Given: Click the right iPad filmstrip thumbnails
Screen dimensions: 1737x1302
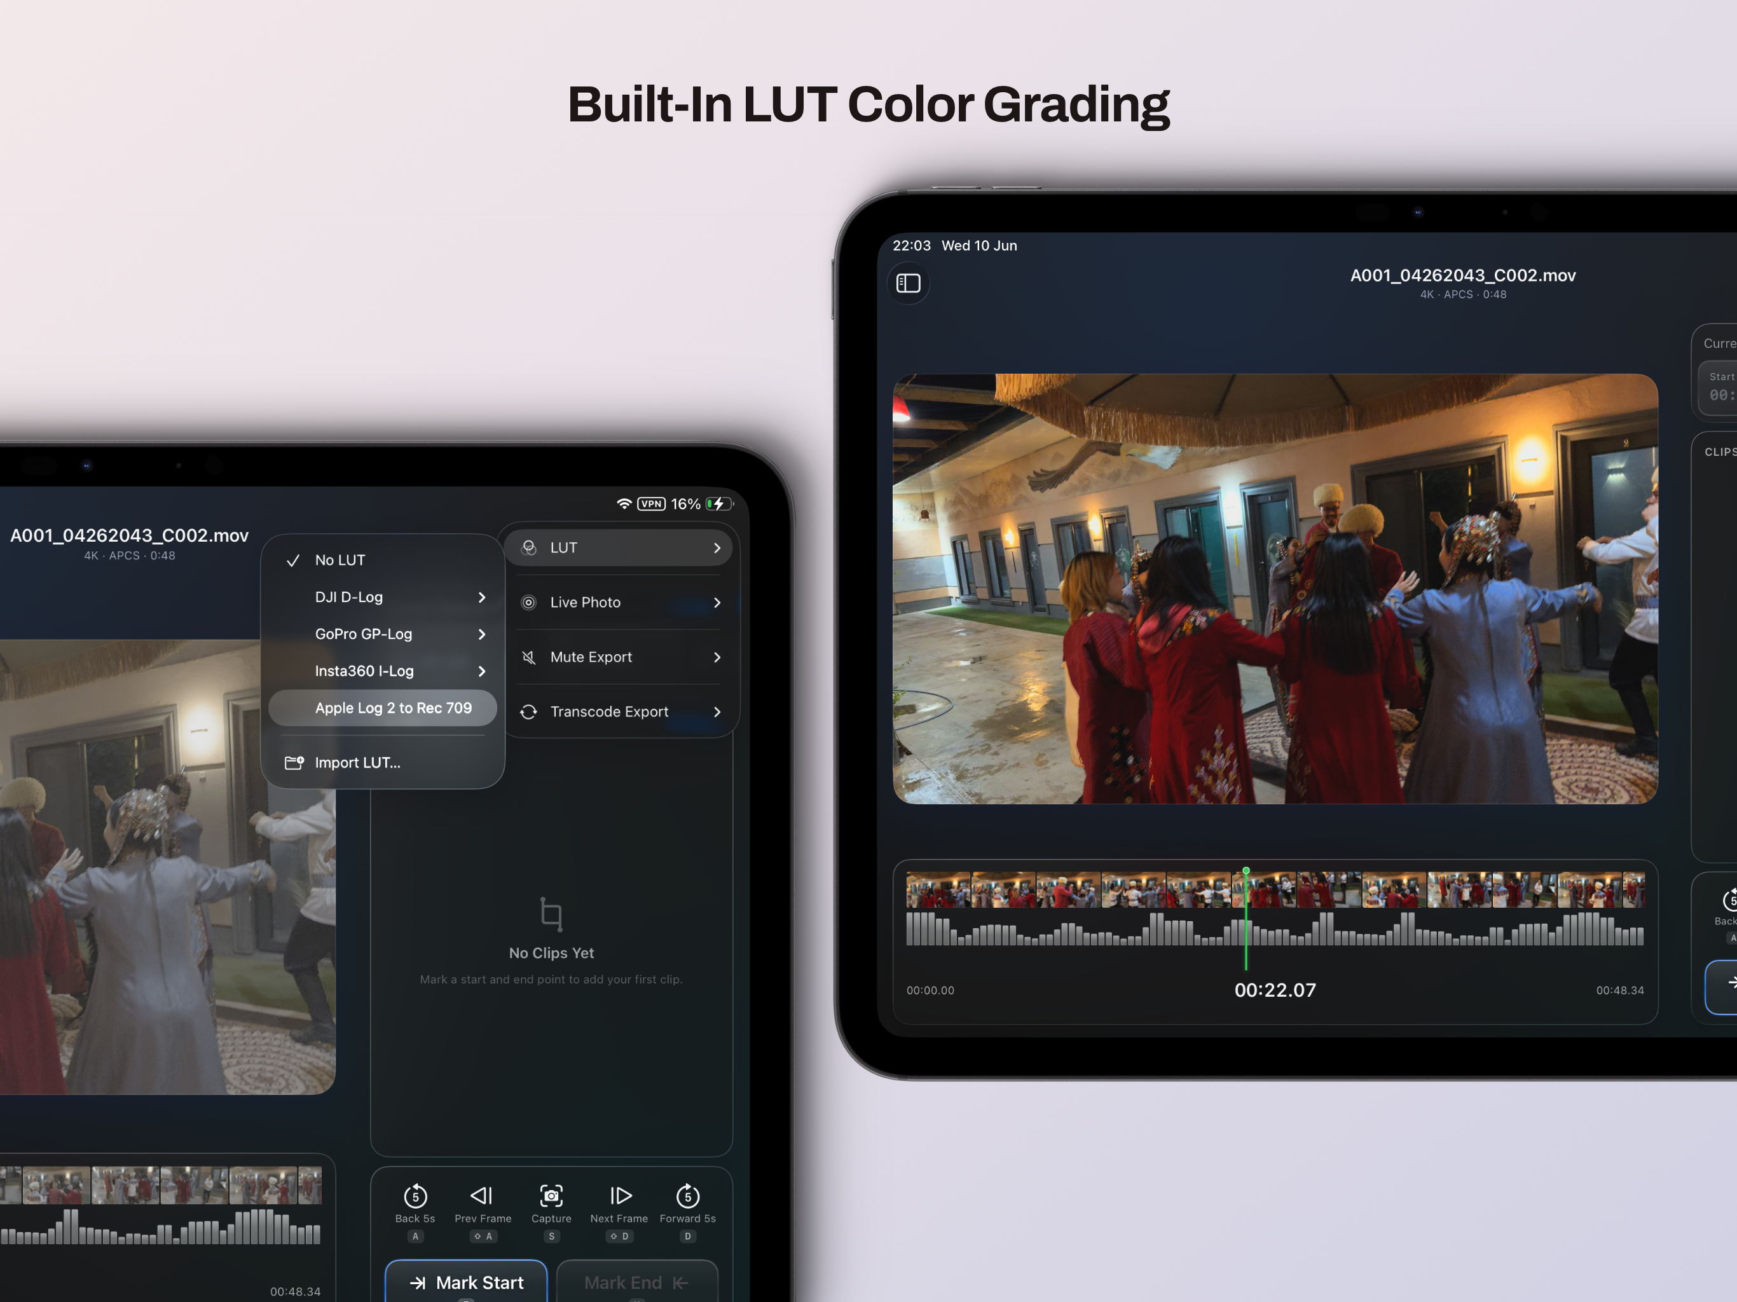Looking at the screenshot, I should 1275,891.
